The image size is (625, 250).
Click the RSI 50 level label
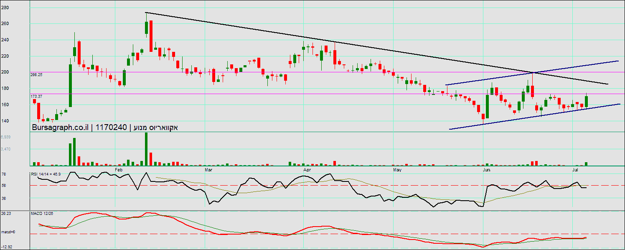tap(3, 186)
